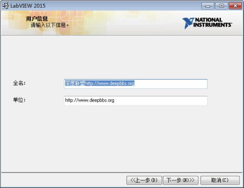
Task: Click the LabVIEW installer icon in title bar
Action: click(5, 6)
